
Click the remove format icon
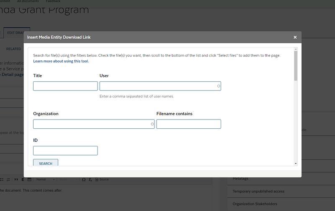point(90,180)
